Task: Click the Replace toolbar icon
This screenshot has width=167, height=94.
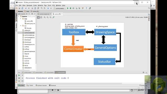Action: [45, 8]
